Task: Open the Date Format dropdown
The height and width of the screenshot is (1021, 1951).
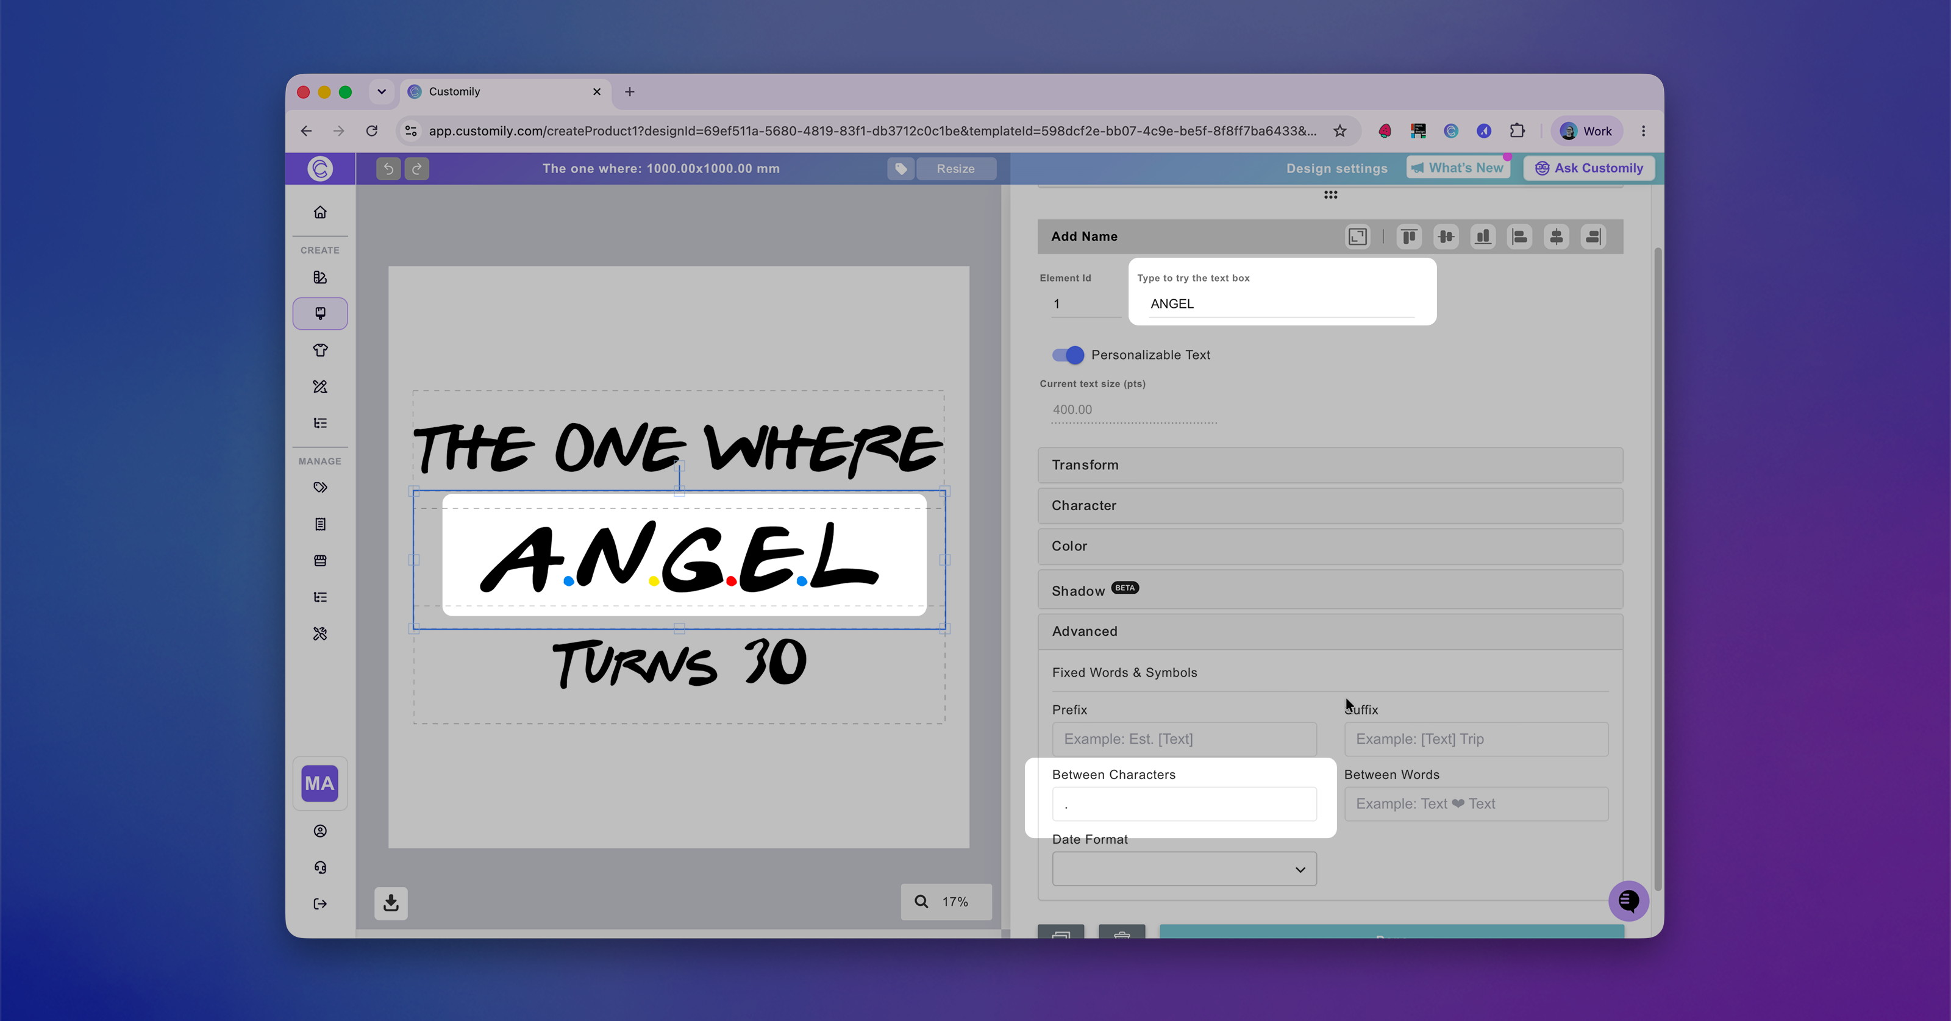Action: [x=1184, y=869]
